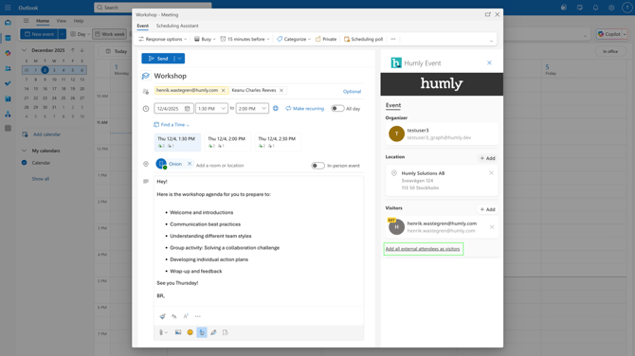The width and height of the screenshot is (635, 356).
Task: Open Scheduling poll
Action: tap(363, 39)
